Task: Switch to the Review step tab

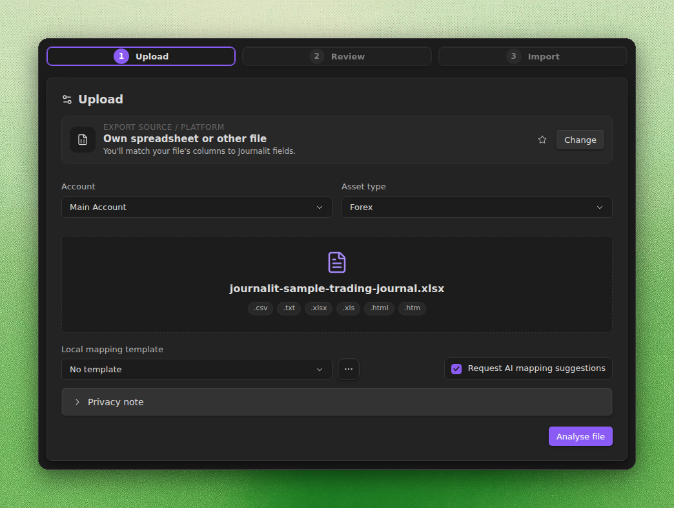Action: click(x=337, y=56)
